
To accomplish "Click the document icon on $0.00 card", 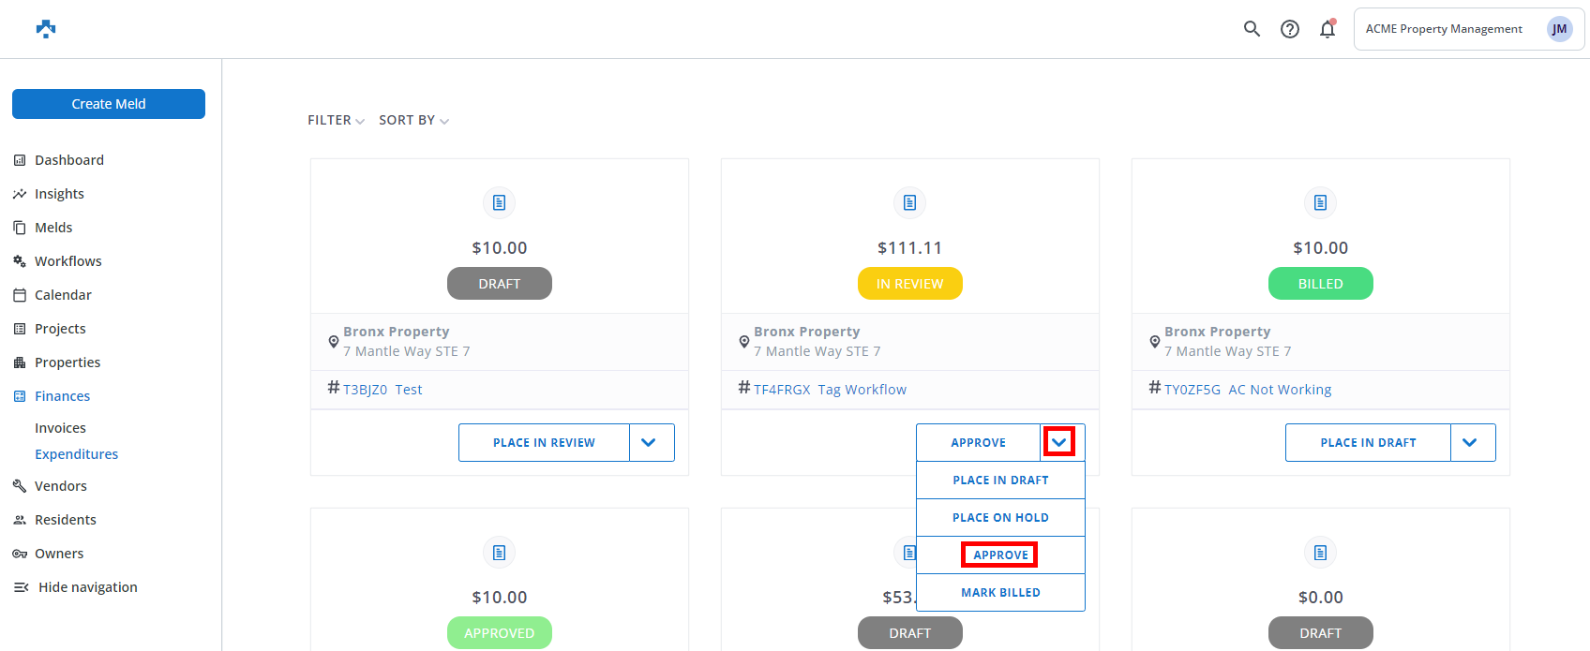I will 1320,553.
